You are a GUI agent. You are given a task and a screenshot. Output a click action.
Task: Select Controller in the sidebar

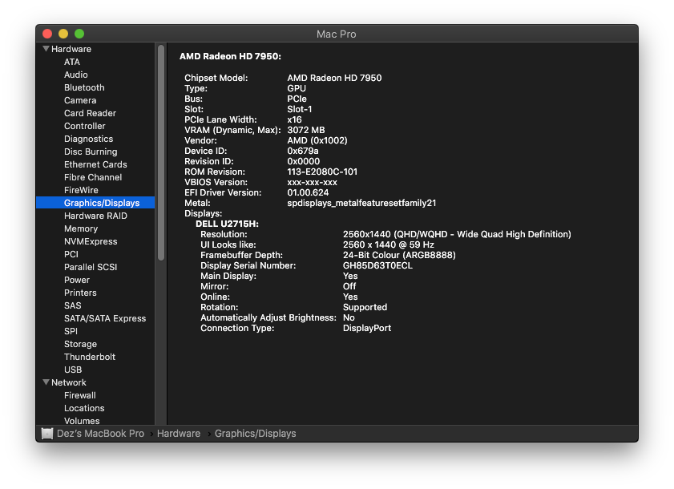[x=85, y=126]
